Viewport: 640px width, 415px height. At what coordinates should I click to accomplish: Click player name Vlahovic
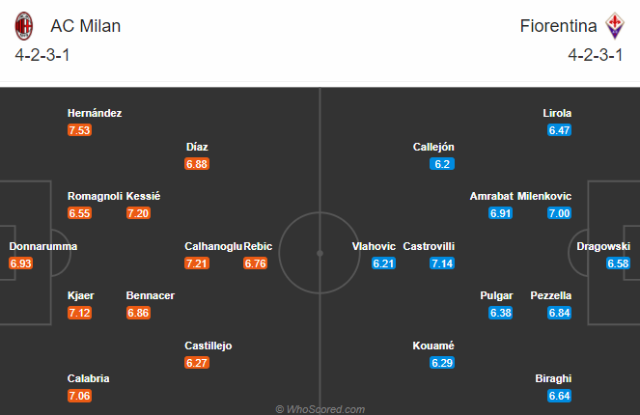(x=374, y=246)
